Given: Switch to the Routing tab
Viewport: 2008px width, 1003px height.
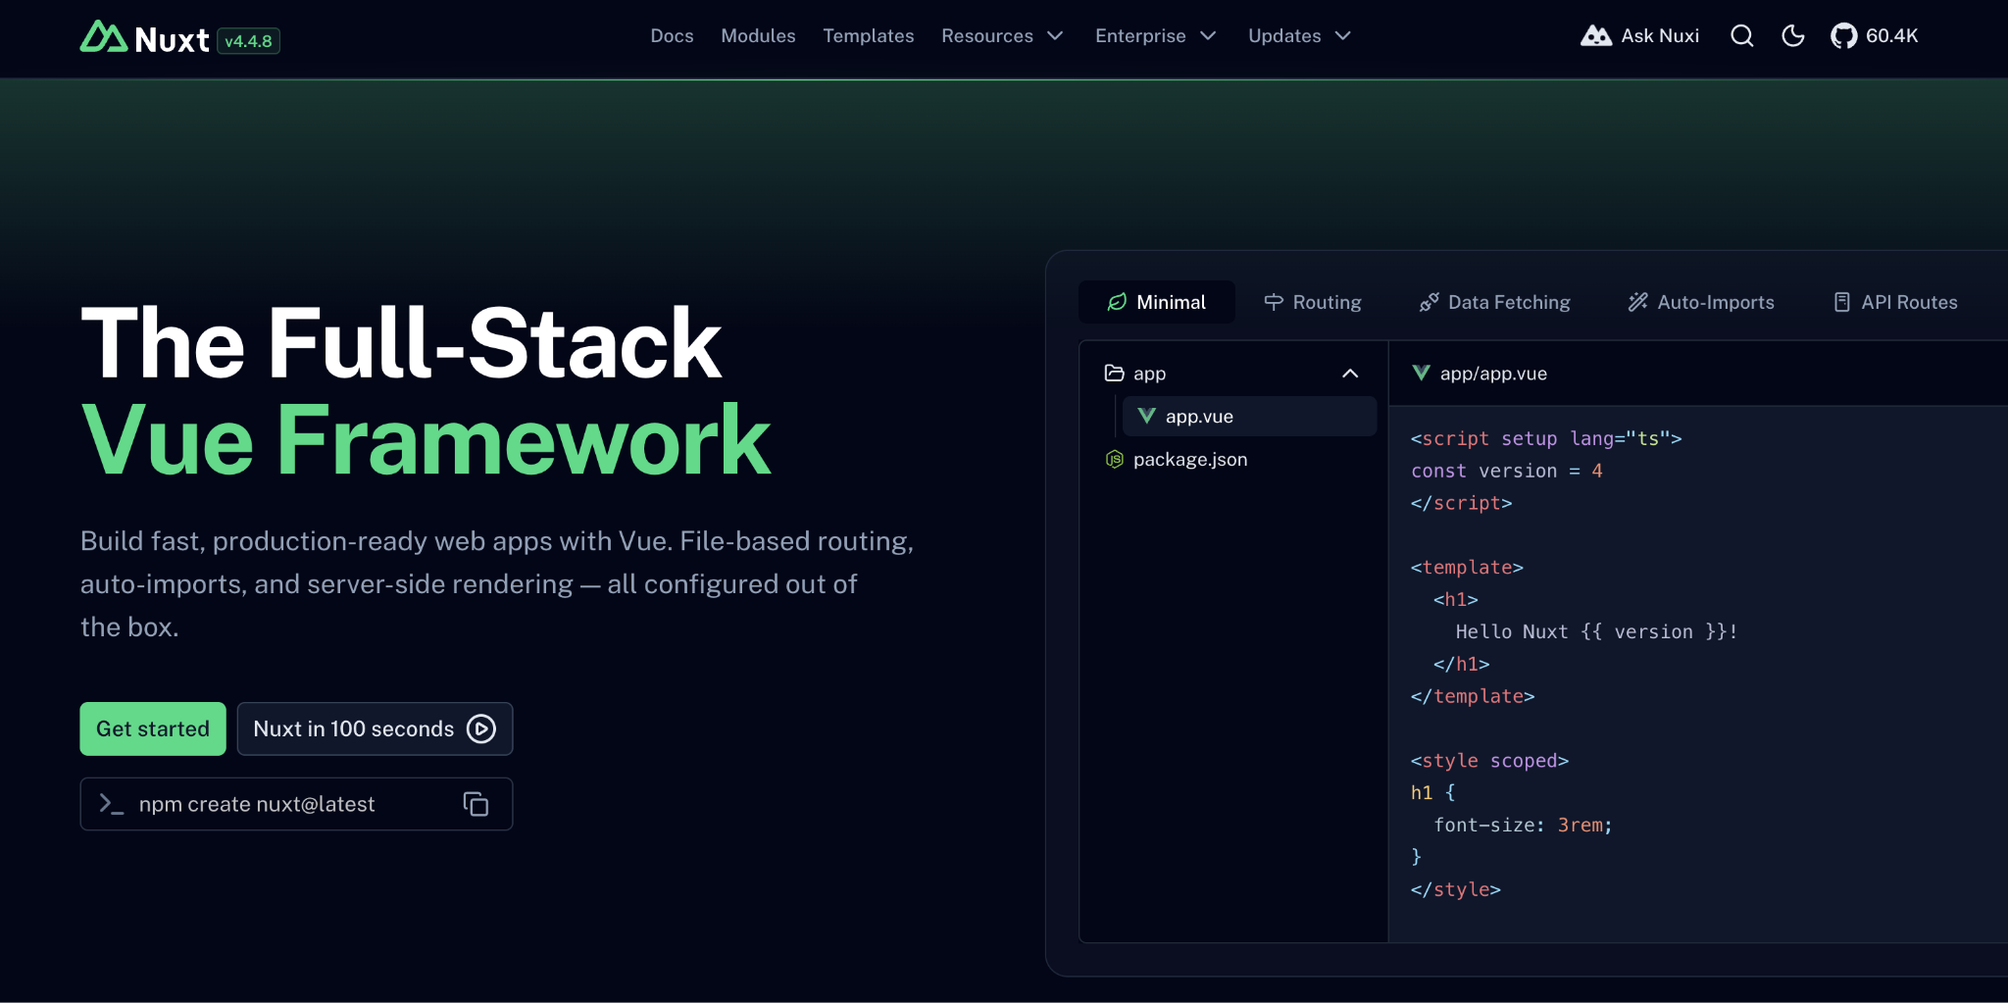Looking at the screenshot, I should click(1313, 302).
